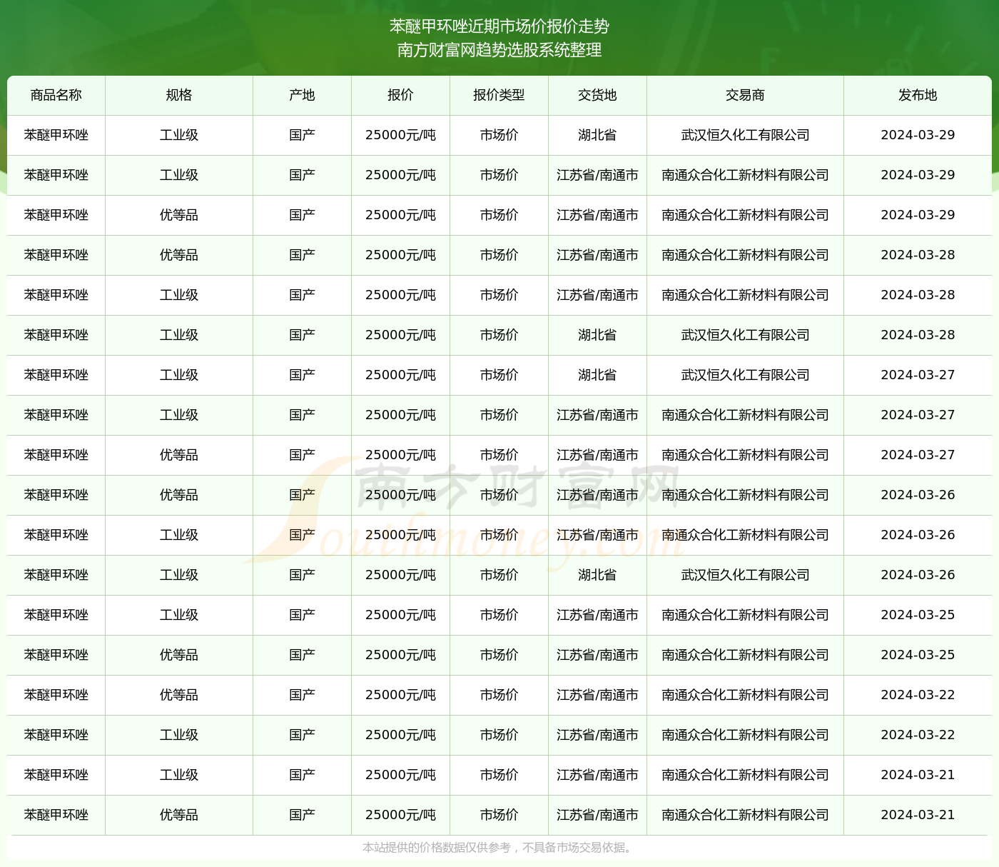999x867 pixels.
Task: Select the 交货地 column header
Action: click(597, 95)
